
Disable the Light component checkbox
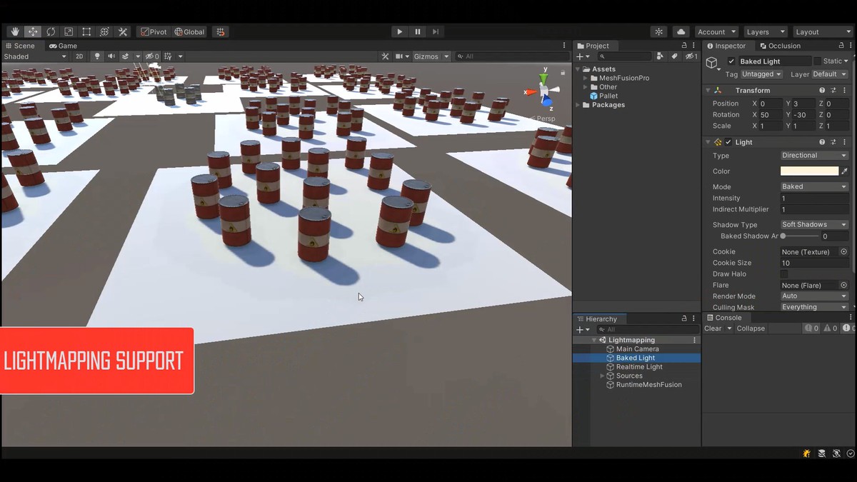click(x=728, y=142)
